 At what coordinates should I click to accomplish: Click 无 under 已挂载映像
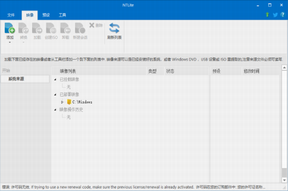[x=69, y=87]
